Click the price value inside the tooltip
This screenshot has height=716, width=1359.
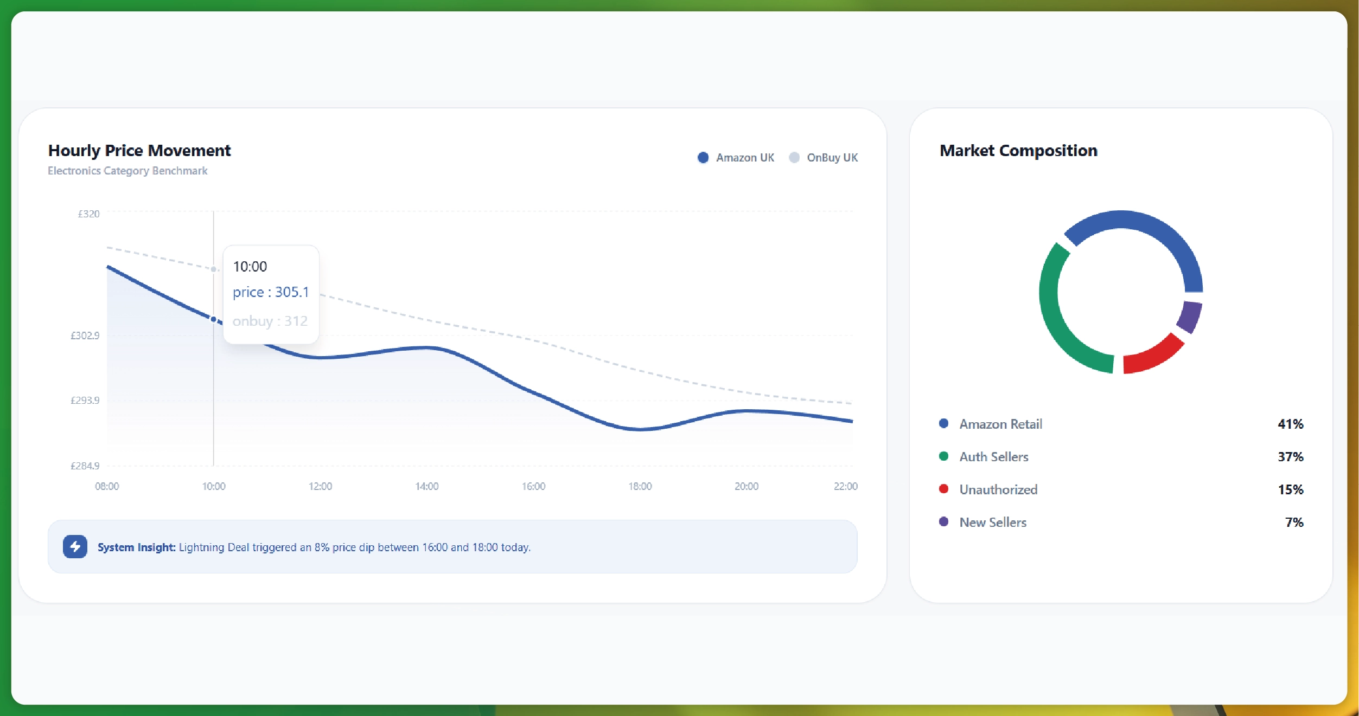(271, 292)
